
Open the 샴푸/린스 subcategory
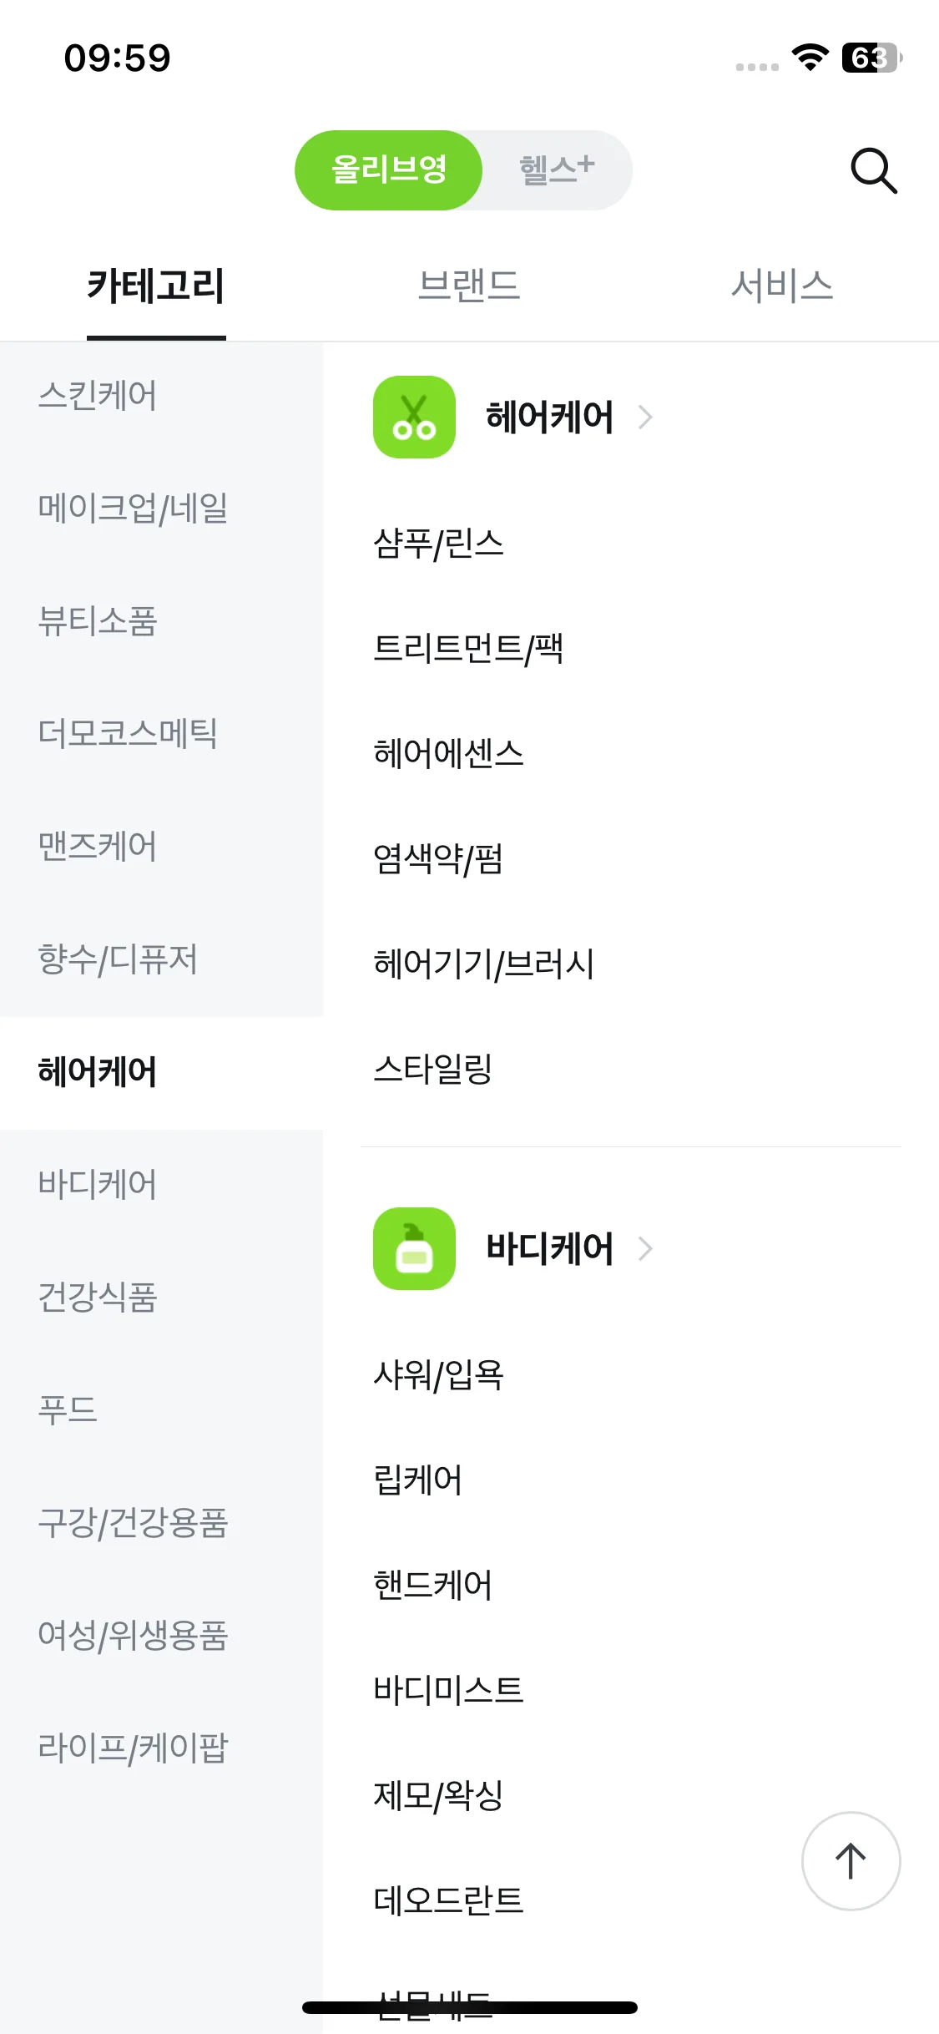(x=438, y=544)
